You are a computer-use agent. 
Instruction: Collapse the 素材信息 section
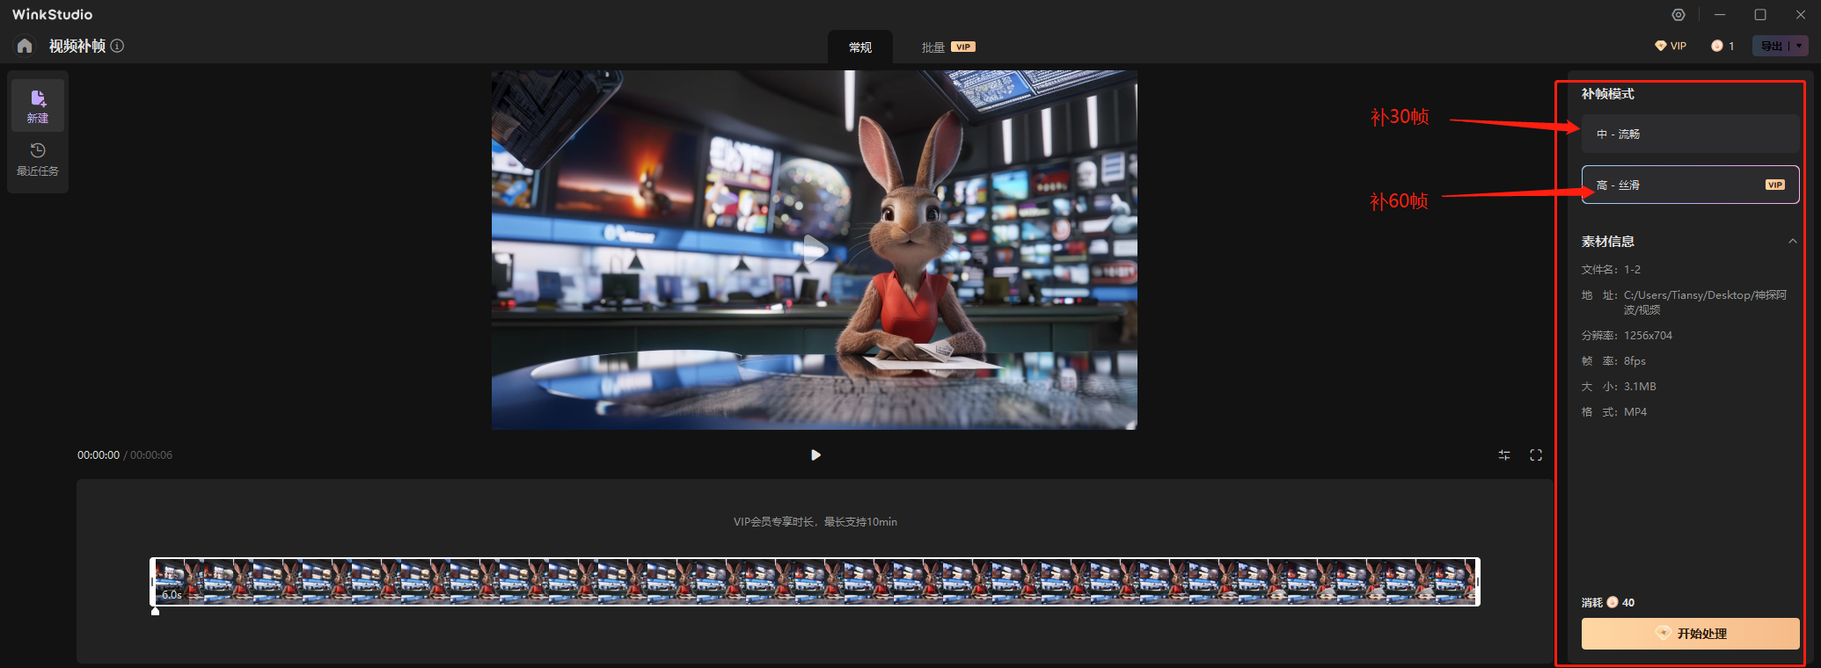coord(1792,242)
